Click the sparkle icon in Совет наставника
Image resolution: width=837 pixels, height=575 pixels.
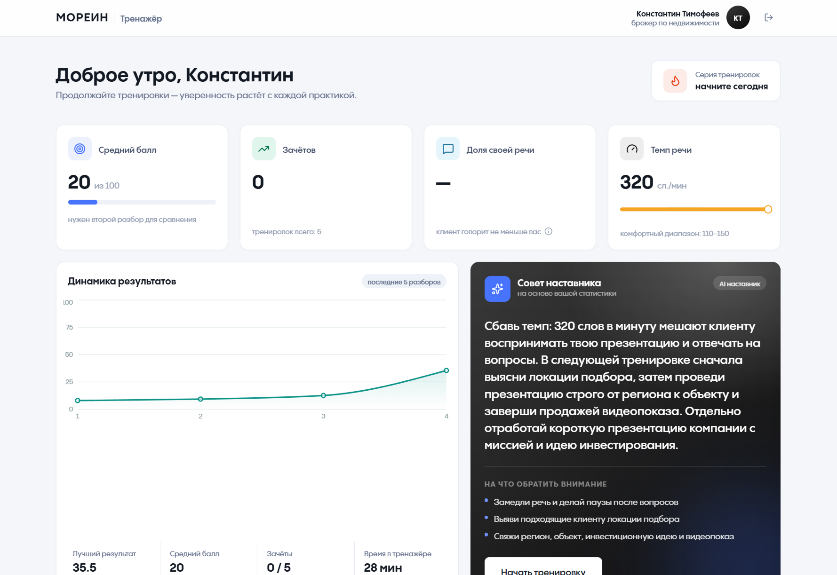(x=497, y=289)
